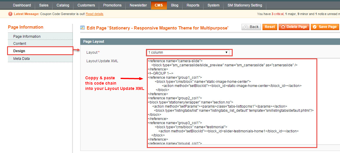Screen dimensions: 340x153
Task: Open the Layout dropdown showing 1 column
Action: pyautogui.click(x=188, y=52)
